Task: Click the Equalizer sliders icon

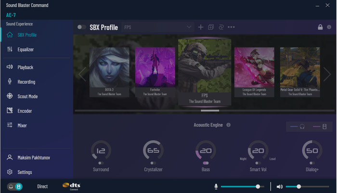Action: (x=10, y=49)
